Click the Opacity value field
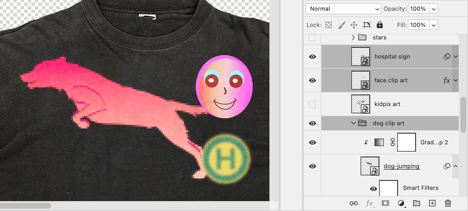The height and width of the screenshot is (211, 468). click(418, 9)
